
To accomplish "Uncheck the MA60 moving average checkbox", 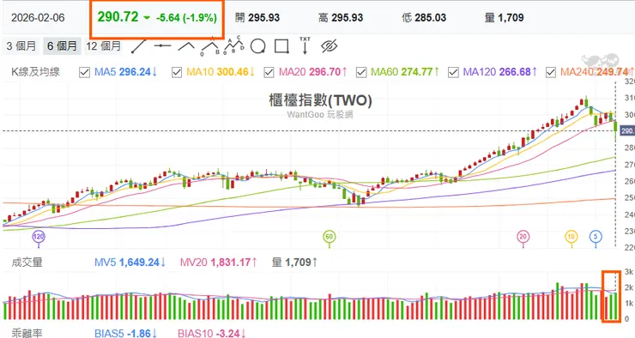I will pyautogui.click(x=361, y=72).
